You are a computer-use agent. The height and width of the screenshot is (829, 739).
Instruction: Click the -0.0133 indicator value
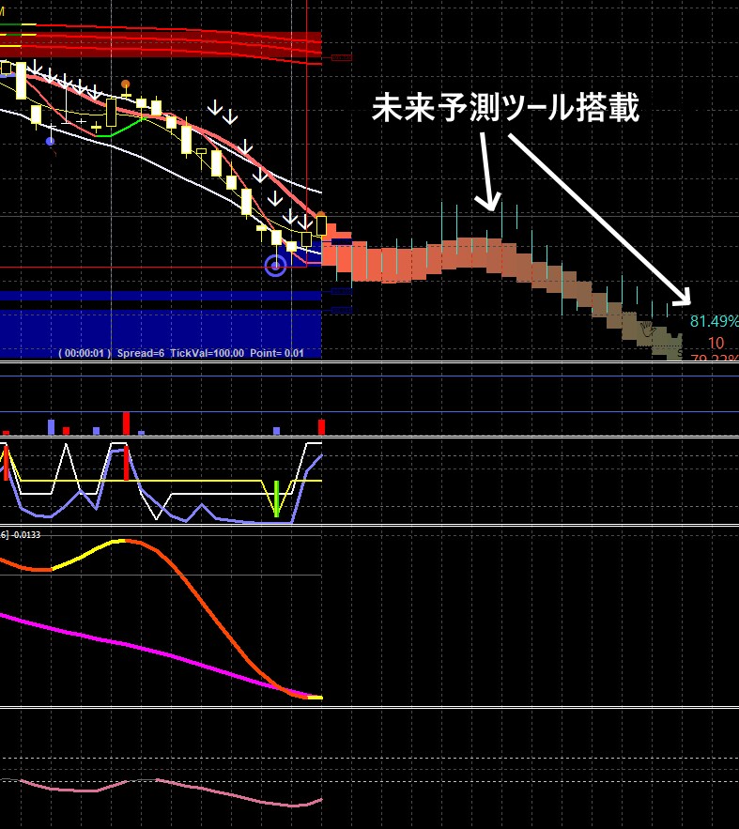point(26,534)
